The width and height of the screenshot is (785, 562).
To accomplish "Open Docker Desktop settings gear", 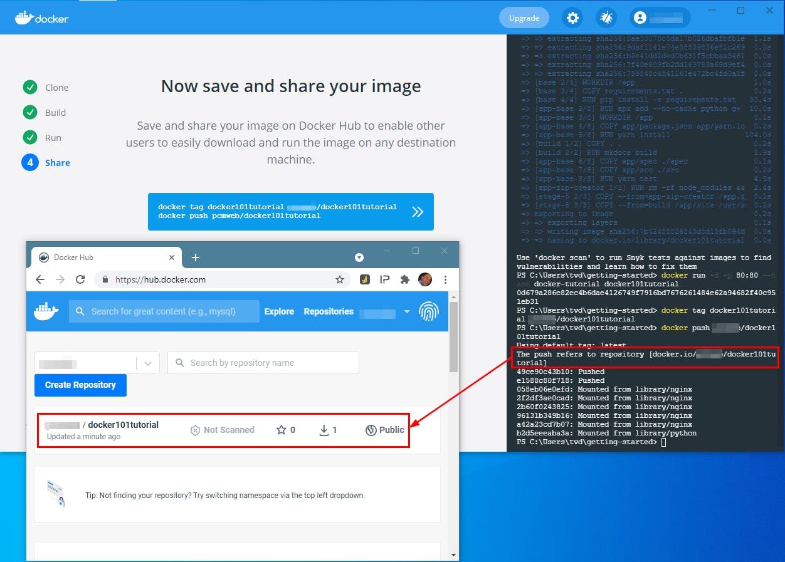I will 572,18.
